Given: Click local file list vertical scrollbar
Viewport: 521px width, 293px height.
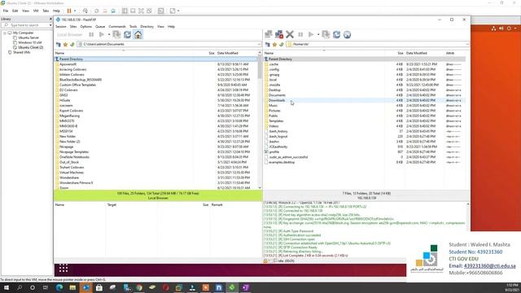Looking at the screenshot, I should 260,121.
